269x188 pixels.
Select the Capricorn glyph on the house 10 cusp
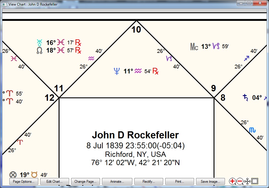(x=169, y=58)
